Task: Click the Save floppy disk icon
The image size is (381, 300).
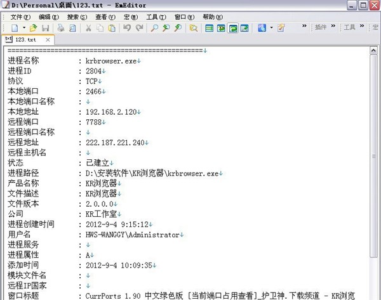Action: click(x=46, y=28)
